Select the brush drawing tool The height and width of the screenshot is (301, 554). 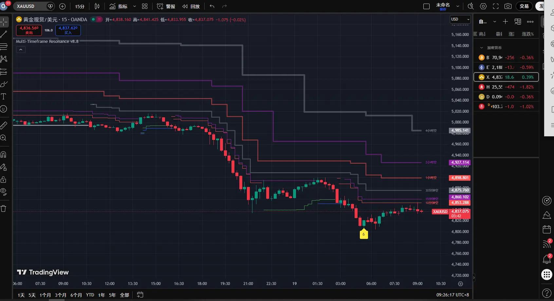point(4,84)
